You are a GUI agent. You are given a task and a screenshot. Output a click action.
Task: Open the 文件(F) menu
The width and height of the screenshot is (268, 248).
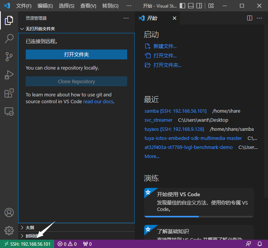click(x=24, y=6)
